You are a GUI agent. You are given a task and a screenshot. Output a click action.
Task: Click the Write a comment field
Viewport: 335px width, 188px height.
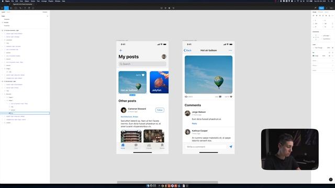tap(206, 147)
